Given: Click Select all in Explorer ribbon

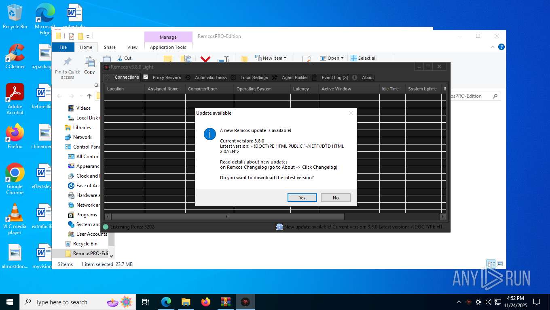Looking at the screenshot, I should (x=364, y=58).
